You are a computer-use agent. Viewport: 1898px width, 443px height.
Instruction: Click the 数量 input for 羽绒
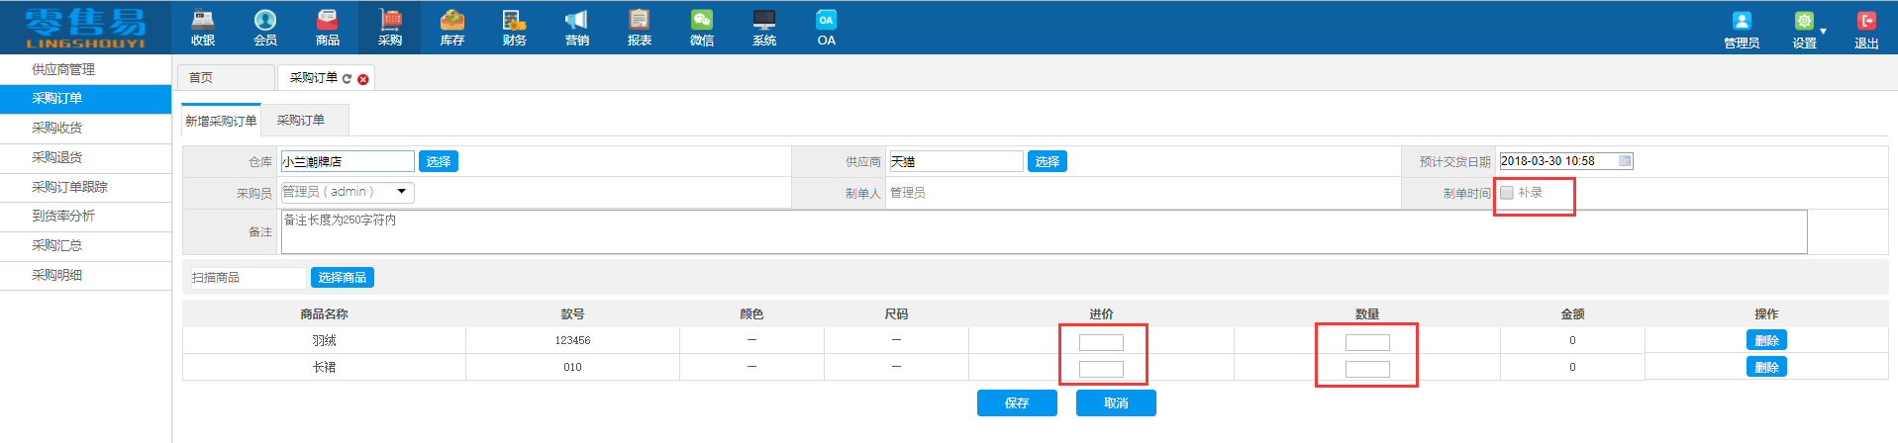pyautogui.click(x=1367, y=342)
